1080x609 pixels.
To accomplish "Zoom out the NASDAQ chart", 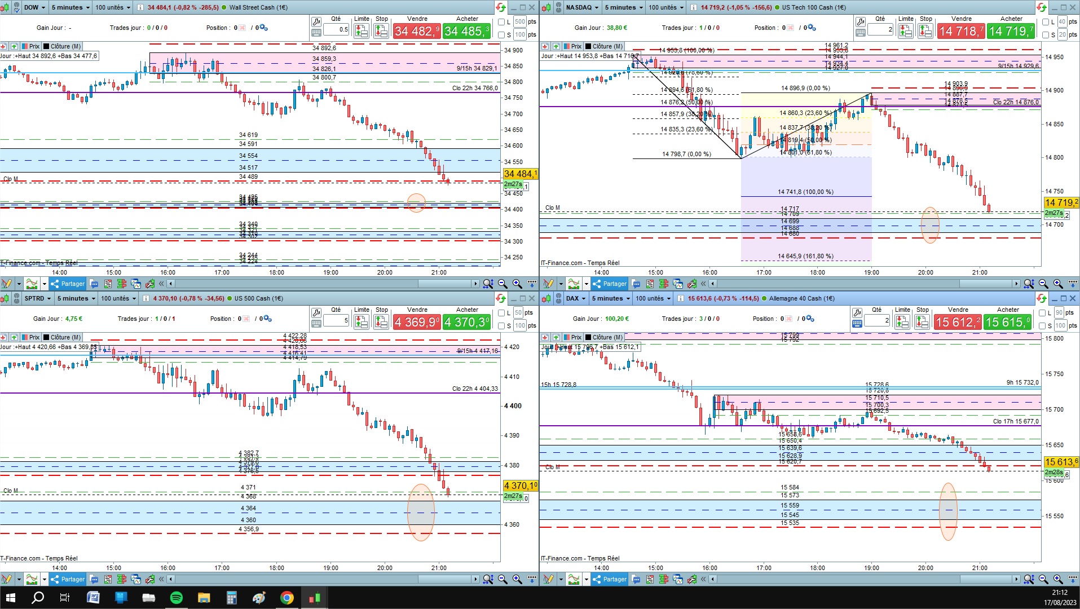I will (x=1043, y=284).
